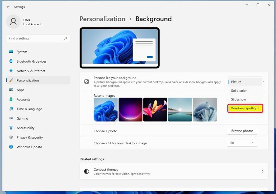276x194 pixels.
Task: Click the search magnifier icon
Action: click(x=66, y=38)
